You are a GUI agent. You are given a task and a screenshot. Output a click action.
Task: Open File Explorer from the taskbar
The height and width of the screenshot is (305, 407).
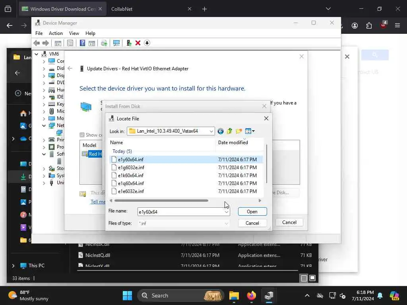(234, 295)
